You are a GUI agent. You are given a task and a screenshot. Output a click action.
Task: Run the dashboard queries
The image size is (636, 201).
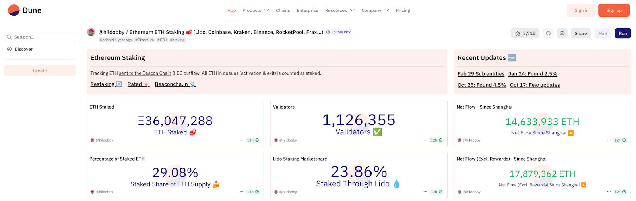coord(623,33)
